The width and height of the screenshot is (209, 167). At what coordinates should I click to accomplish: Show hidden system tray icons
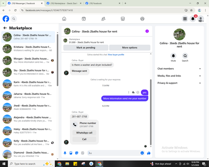(x=176, y=164)
